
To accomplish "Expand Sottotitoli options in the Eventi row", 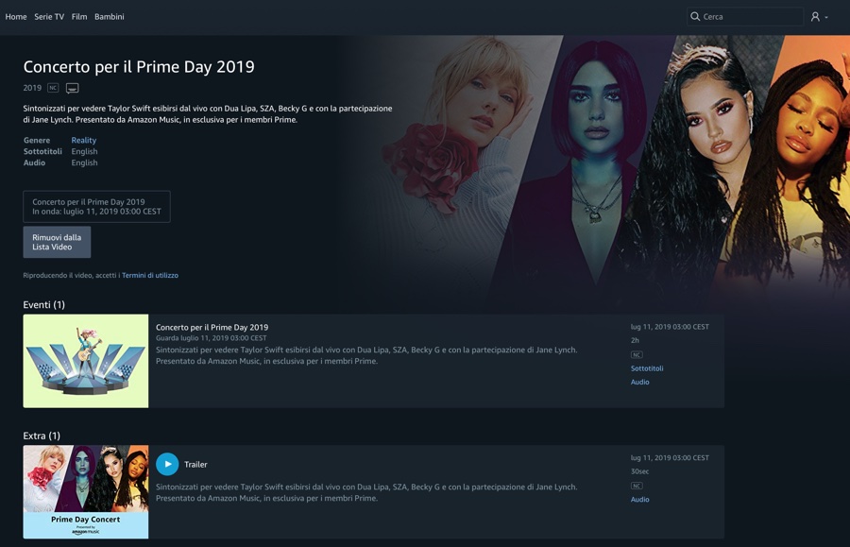I will coord(647,368).
